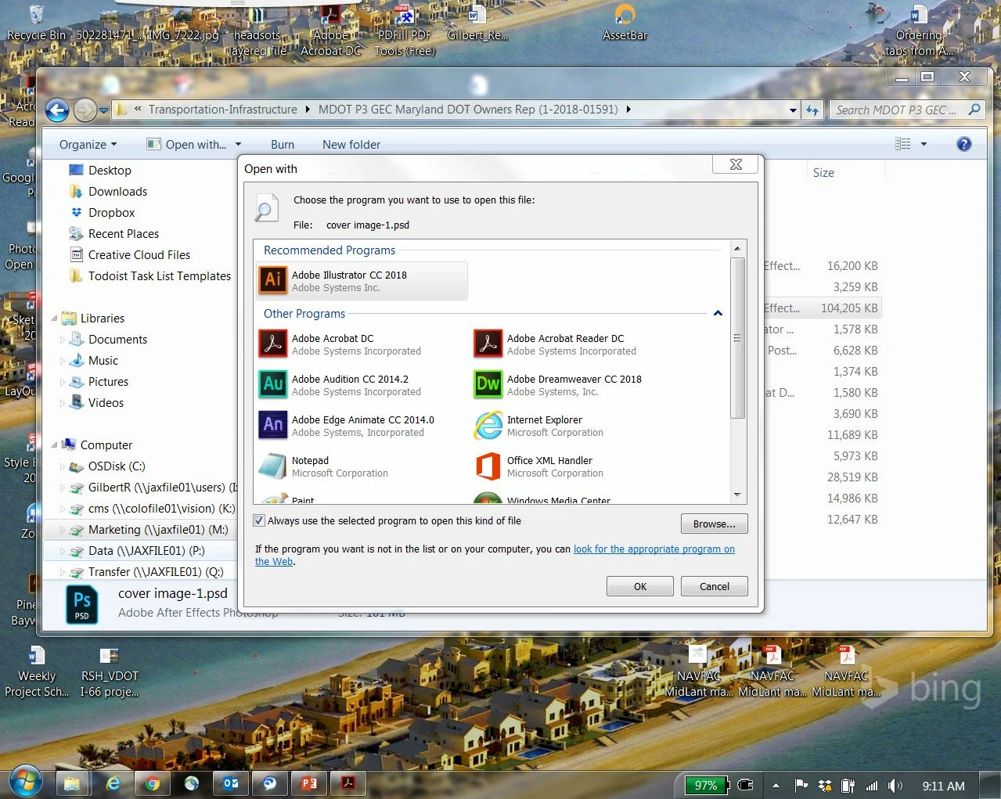Expand the Documents library node
Screen dimensions: 1001x799
(63, 340)
